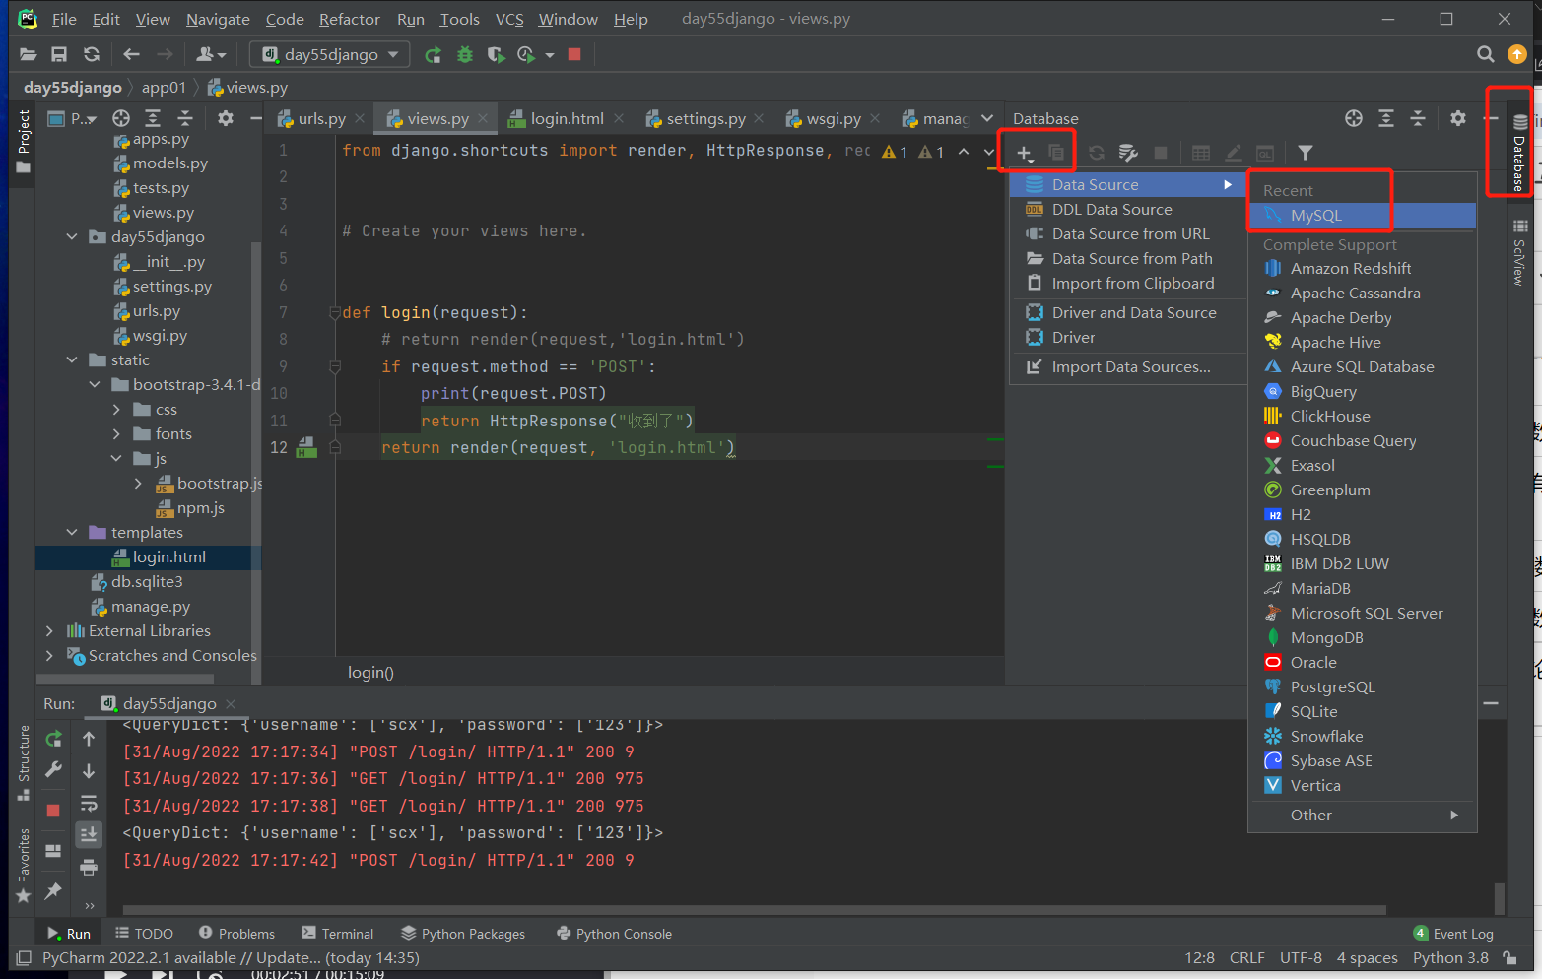
Task: Expand the External Libraries node
Action: pyautogui.click(x=50, y=631)
